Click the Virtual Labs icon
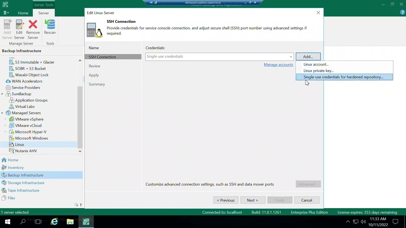Screen dimensions: 406x228 click(11, 106)
